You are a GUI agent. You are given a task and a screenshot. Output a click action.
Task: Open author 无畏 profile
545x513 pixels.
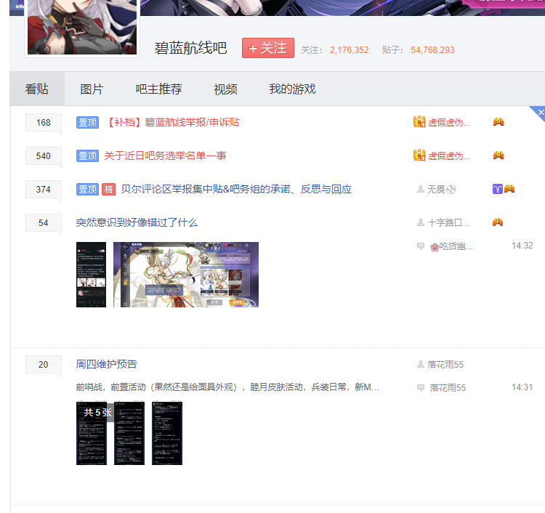(436, 190)
